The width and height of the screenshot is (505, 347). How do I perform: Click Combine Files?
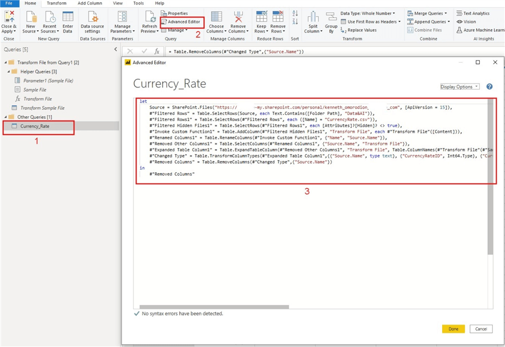(x=425, y=30)
